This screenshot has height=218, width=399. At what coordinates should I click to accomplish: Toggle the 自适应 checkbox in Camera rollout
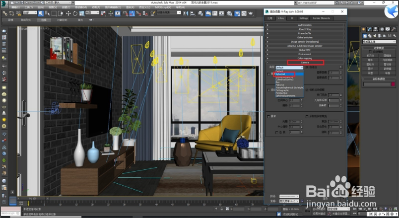point(307,68)
